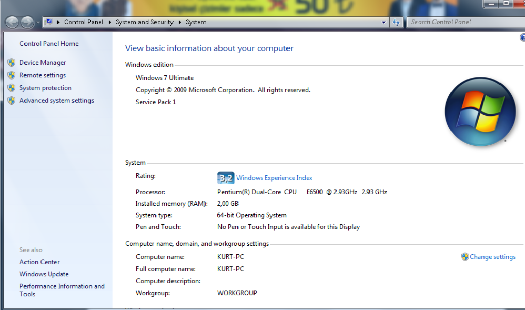Open Advanced system settings

(57, 101)
